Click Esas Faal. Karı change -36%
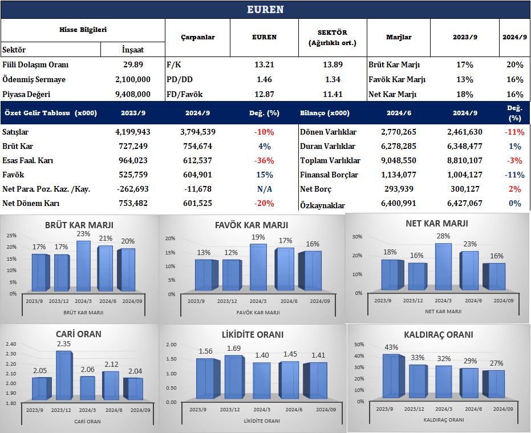The height and width of the screenshot is (433, 531). pos(264,161)
